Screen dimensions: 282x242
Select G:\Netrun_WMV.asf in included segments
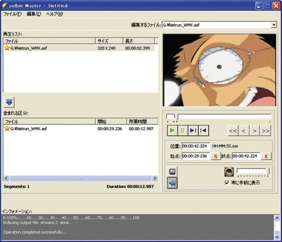point(29,129)
